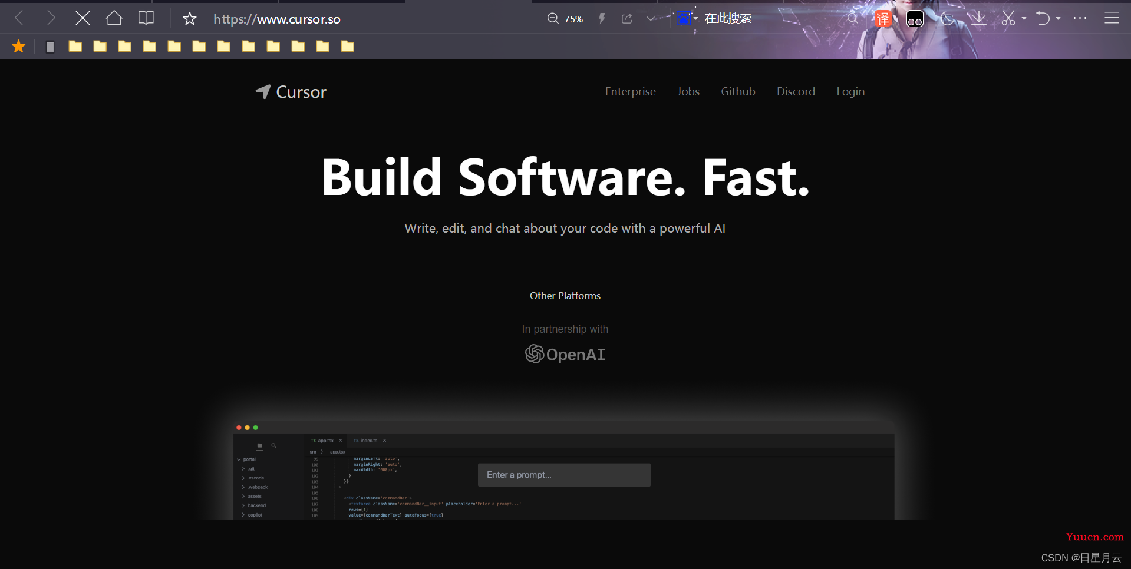The height and width of the screenshot is (569, 1131).
Task: Expand the assets folder
Action: pos(252,497)
